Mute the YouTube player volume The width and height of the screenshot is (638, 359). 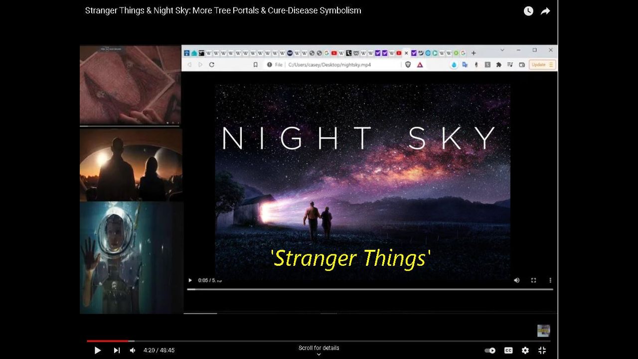click(133, 351)
